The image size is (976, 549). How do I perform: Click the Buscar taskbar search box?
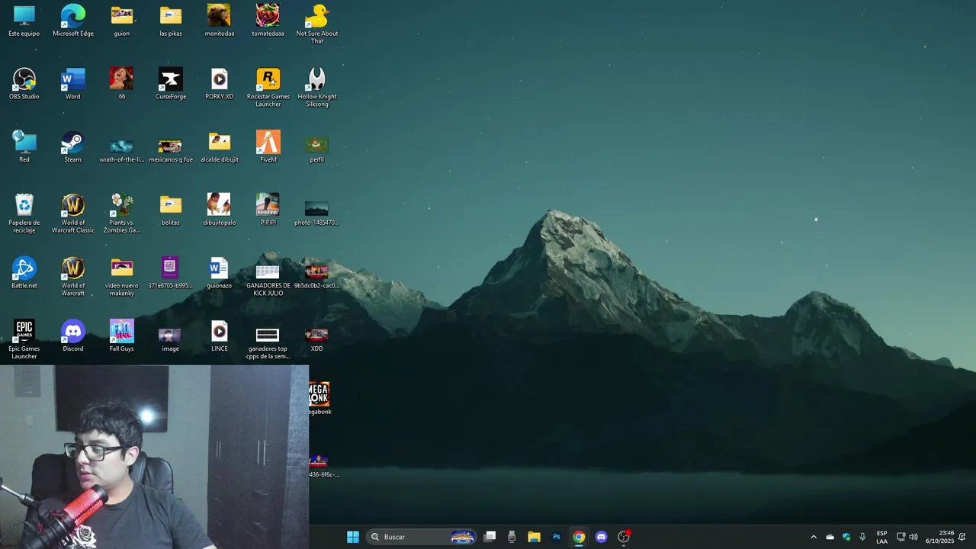click(x=422, y=537)
